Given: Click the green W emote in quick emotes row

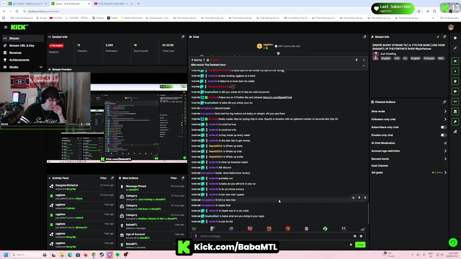Looking at the screenshot, I should click(x=194, y=229).
